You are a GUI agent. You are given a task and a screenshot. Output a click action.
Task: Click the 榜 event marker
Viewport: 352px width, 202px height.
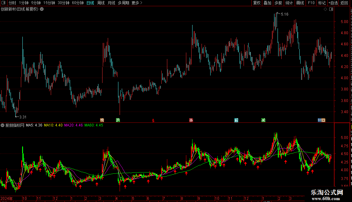pyautogui.click(x=102, y=120)
